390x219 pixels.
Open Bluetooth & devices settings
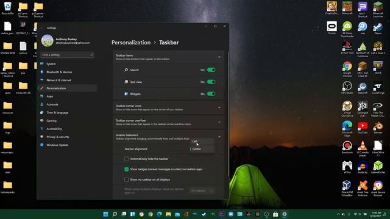(x=68, y=72)
